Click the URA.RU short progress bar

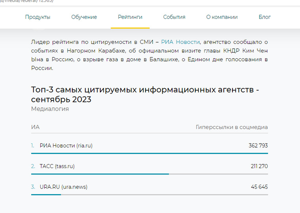46,194
